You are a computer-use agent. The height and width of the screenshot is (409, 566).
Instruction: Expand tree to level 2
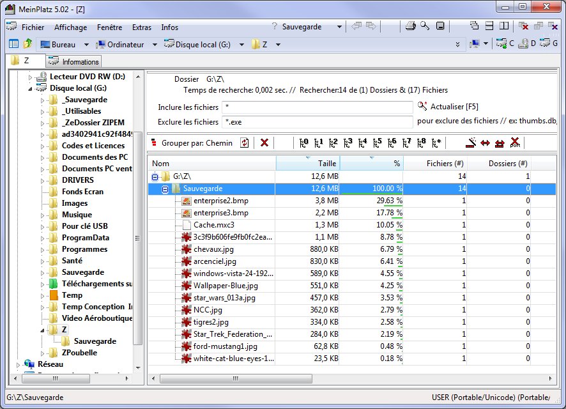(x=333, y=143)
